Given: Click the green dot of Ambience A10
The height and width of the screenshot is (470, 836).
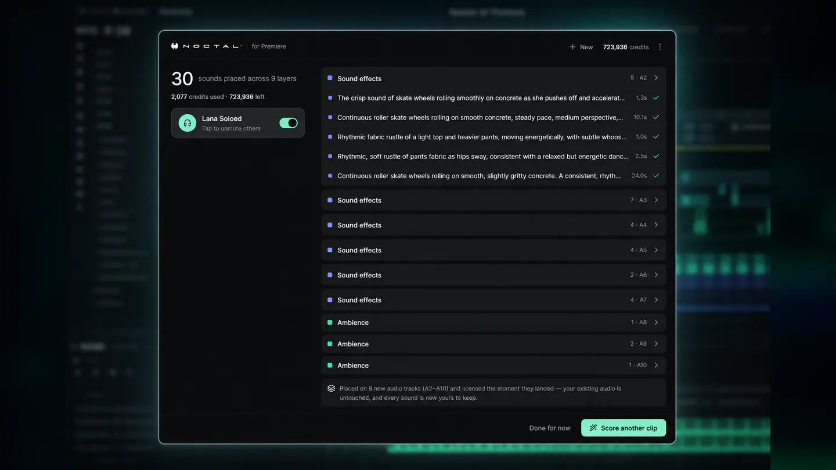Looking at the screenshot, I should [x=330, y=365].
